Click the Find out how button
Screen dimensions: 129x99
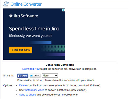click(x=21, y=50)
